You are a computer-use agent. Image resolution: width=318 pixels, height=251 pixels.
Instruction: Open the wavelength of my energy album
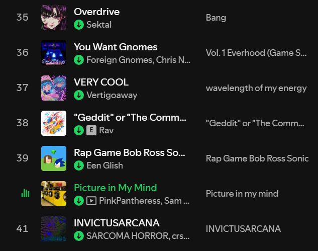coord(256,88)
